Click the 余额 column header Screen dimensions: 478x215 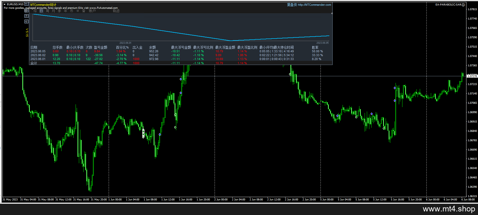point(152,47)
